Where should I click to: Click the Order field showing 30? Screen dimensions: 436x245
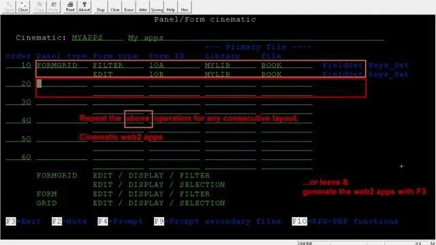18,102
